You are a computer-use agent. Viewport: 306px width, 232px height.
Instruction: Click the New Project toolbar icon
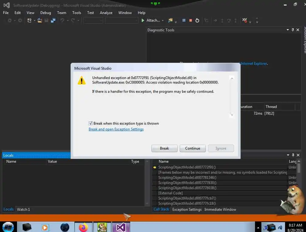pos(29,20)
